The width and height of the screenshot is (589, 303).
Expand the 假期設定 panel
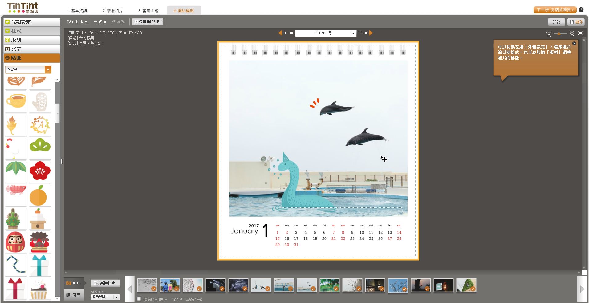click(32, 22)
